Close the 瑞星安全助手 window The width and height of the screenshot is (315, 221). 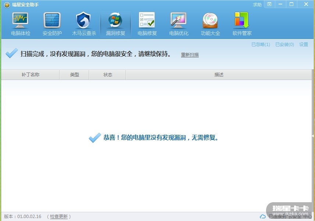click(x=306, y=4)
